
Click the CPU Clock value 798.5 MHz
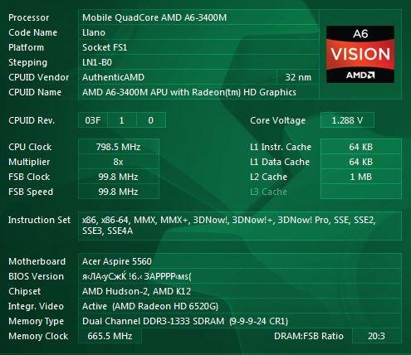(x=119, y=147)
